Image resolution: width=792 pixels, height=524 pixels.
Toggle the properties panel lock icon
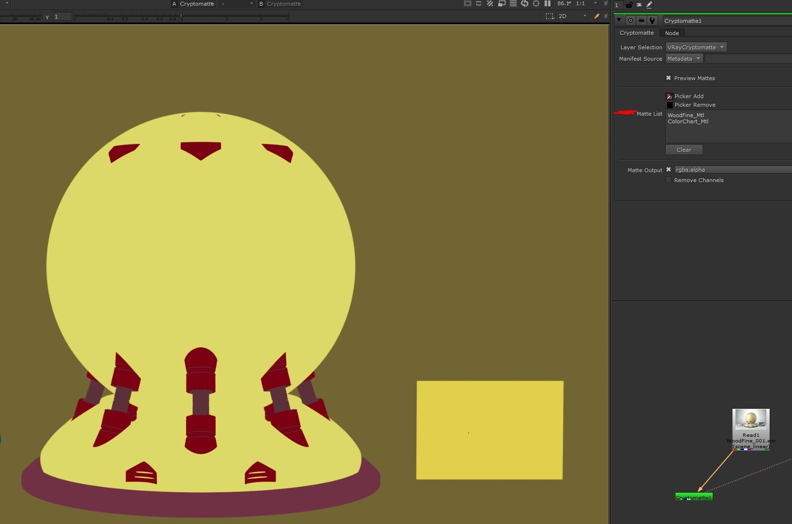[x=629, y=5]
